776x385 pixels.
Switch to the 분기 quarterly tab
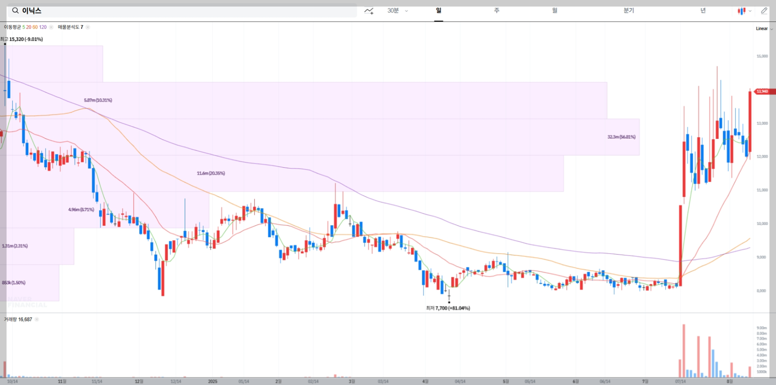pyautogui.click(x=629, y=10)
